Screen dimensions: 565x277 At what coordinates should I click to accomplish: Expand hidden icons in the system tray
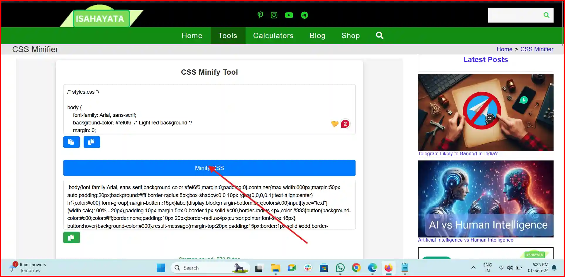[x=473, y=268]
